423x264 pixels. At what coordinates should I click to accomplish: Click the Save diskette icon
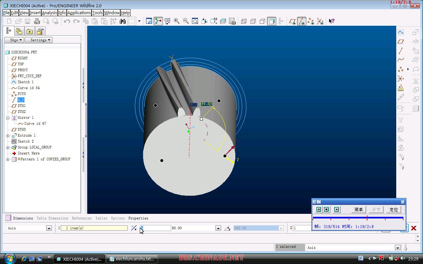(28, 21)
